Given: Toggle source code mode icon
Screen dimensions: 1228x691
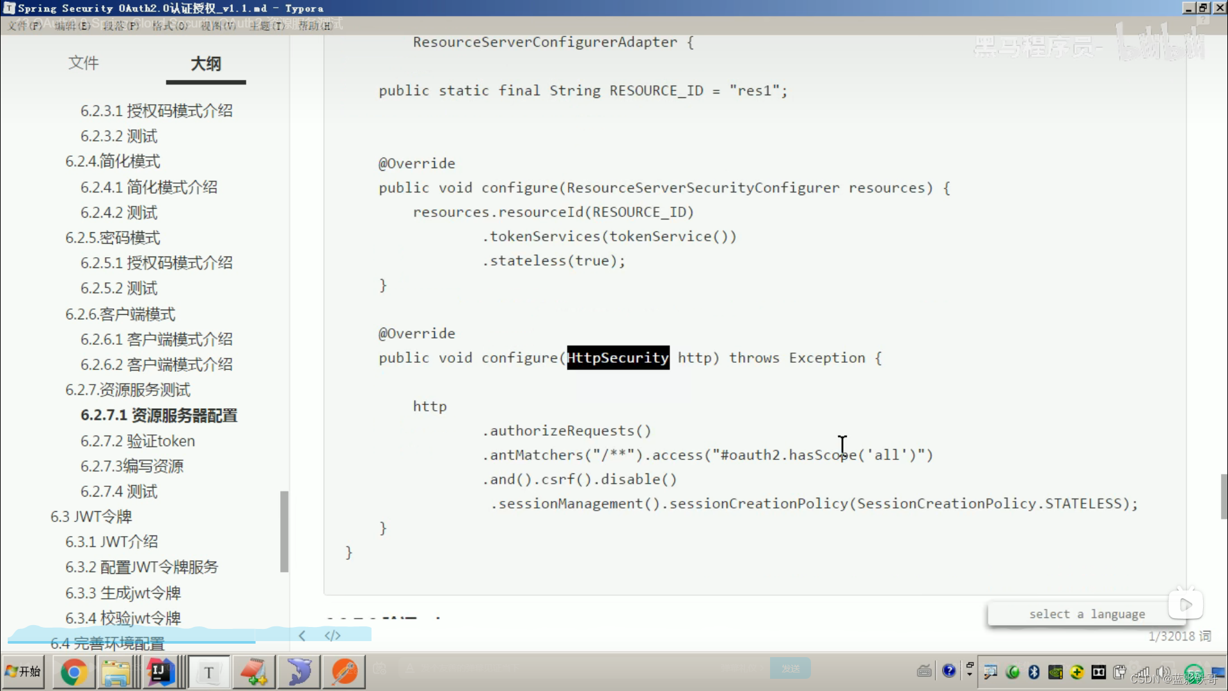Looking at the screenshot, I should point(333,635).
